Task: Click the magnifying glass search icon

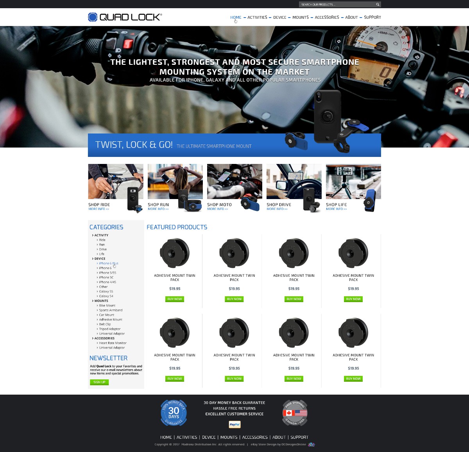Action: [377, 4]
